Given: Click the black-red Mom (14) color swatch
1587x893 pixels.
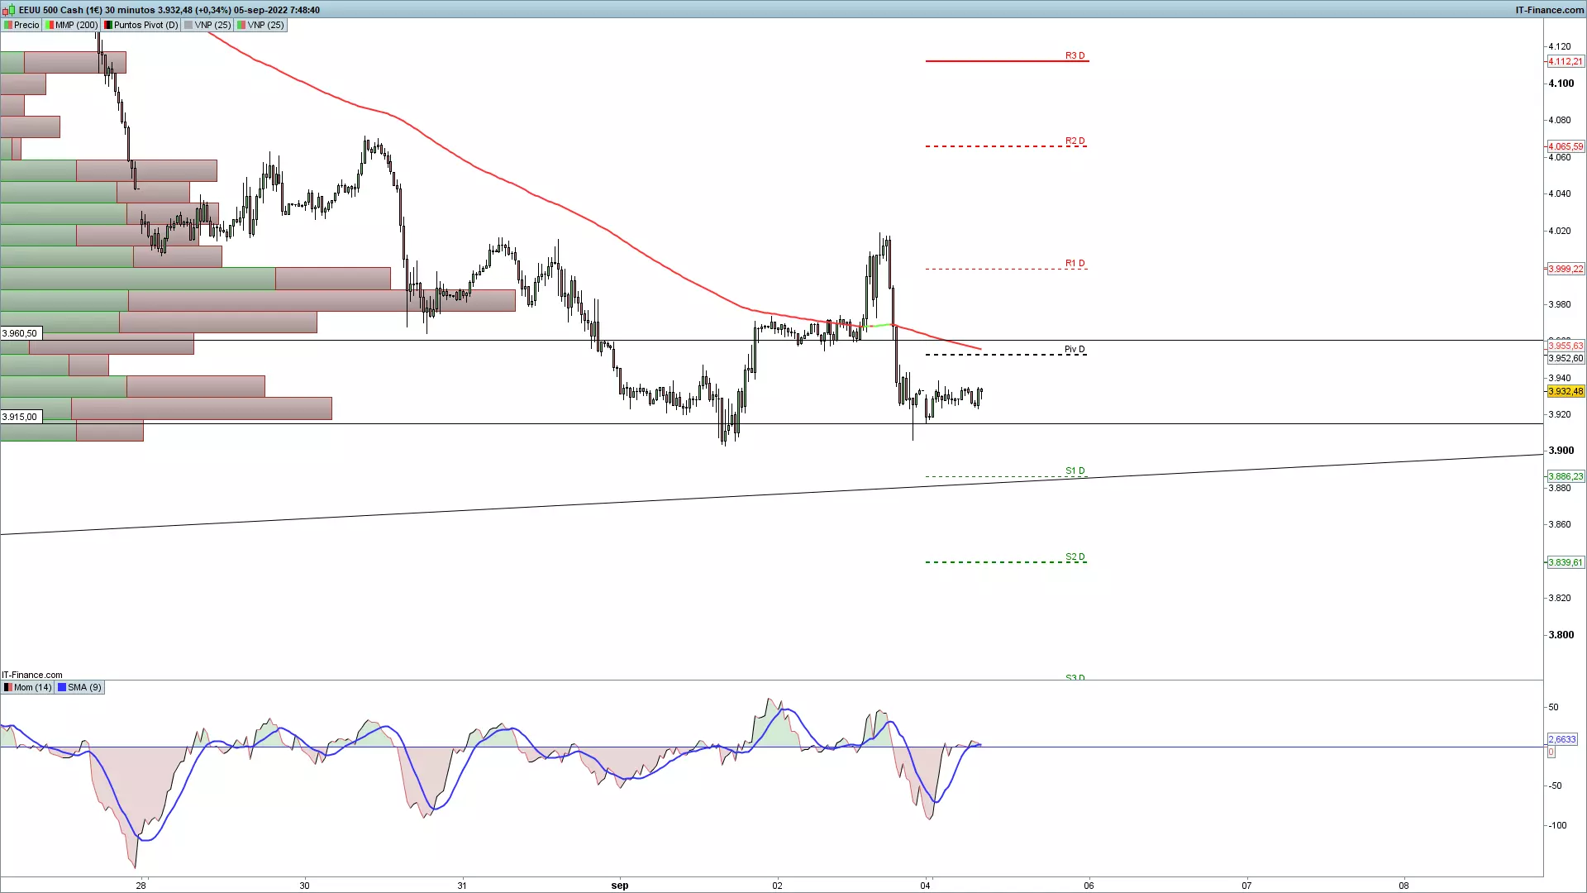Looking at the screenshot, I should tap(8, 687).
